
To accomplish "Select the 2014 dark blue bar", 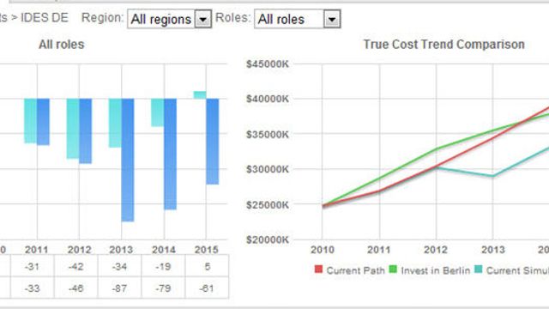I will (170, 154).
